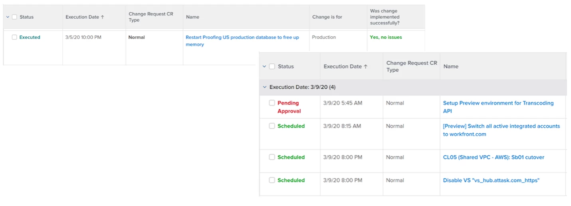Click the Was change implemented successfully header
The height and width of the screenshot is (206, 571).
pos(385,17)
